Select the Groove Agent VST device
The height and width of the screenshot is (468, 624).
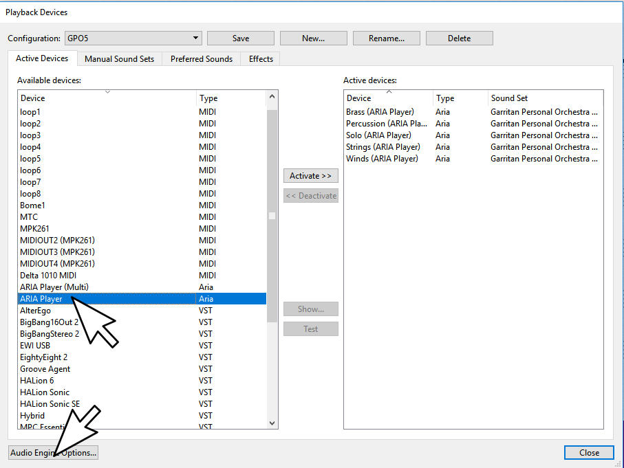coord(45,369)
